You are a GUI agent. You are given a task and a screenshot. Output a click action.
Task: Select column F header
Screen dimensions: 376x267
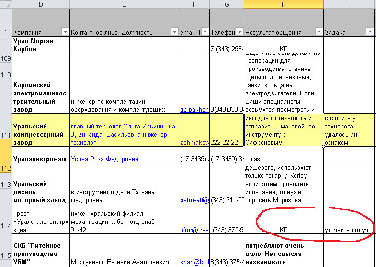[x=194, y=4]
